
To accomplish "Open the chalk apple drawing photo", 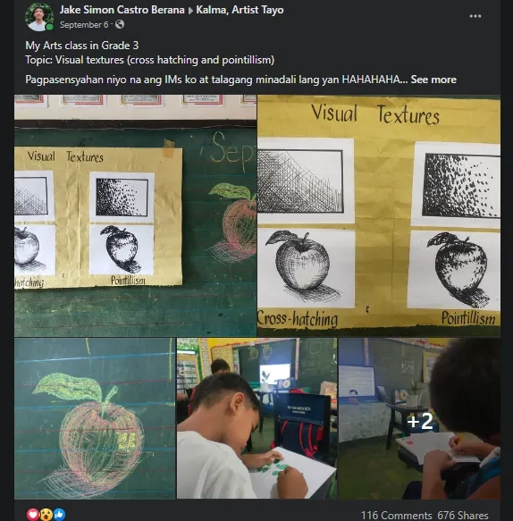I will coord(95,418).
